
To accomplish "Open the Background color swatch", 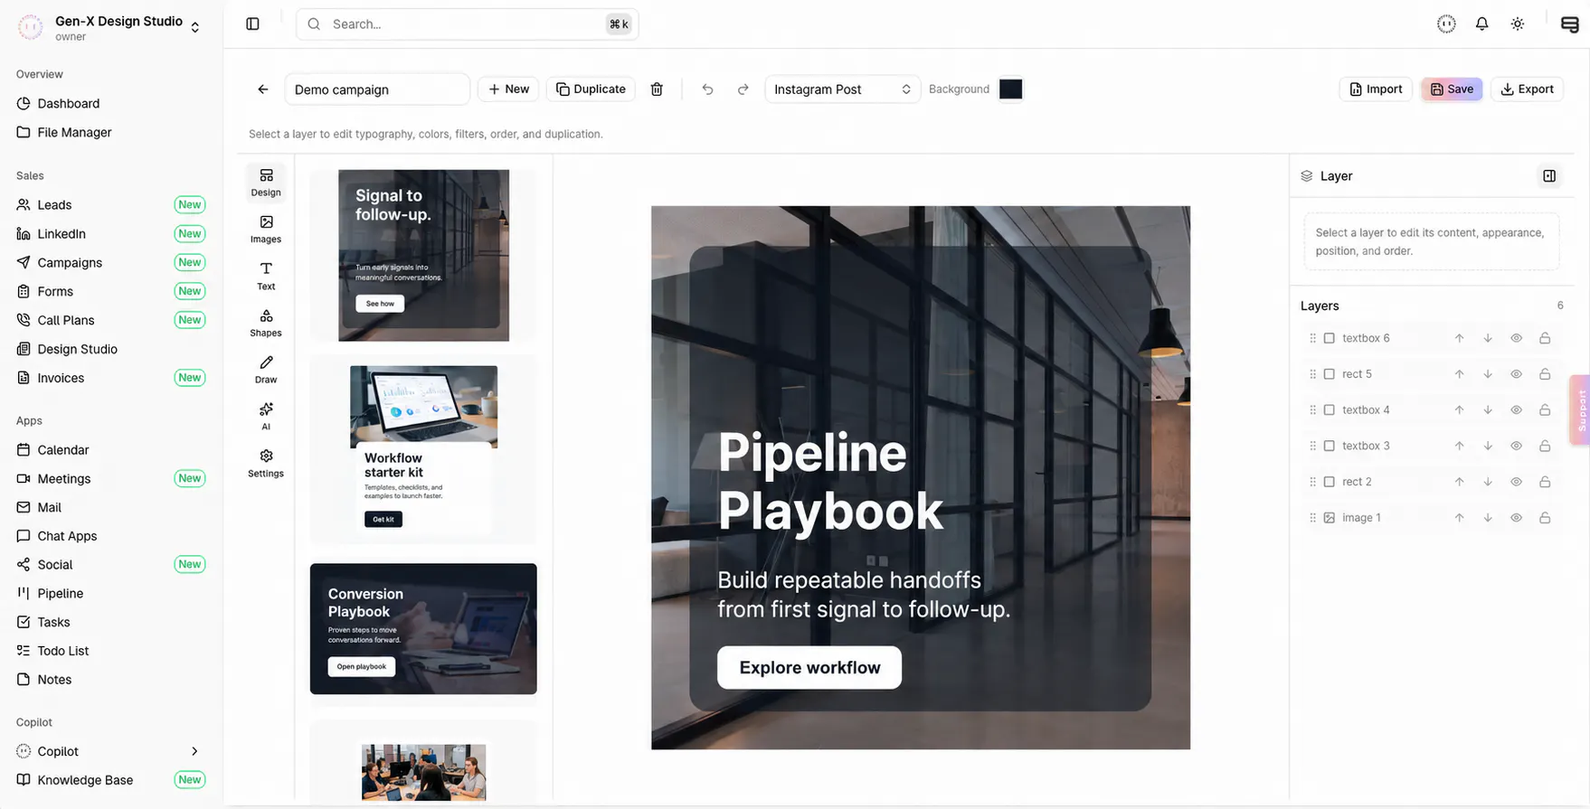I will point(1010,89).
